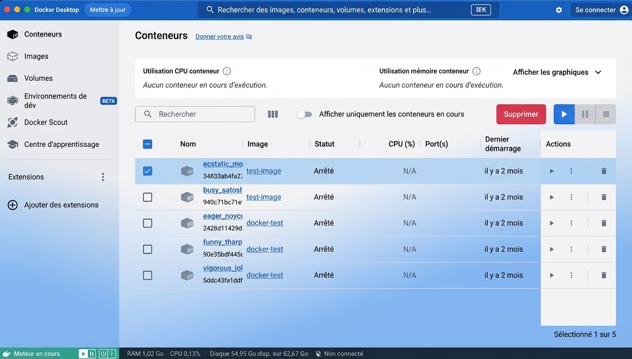The width and height of the screenshot is (632, 359).
Task: Open funny_tharp container name link
Action: [223, 242]
